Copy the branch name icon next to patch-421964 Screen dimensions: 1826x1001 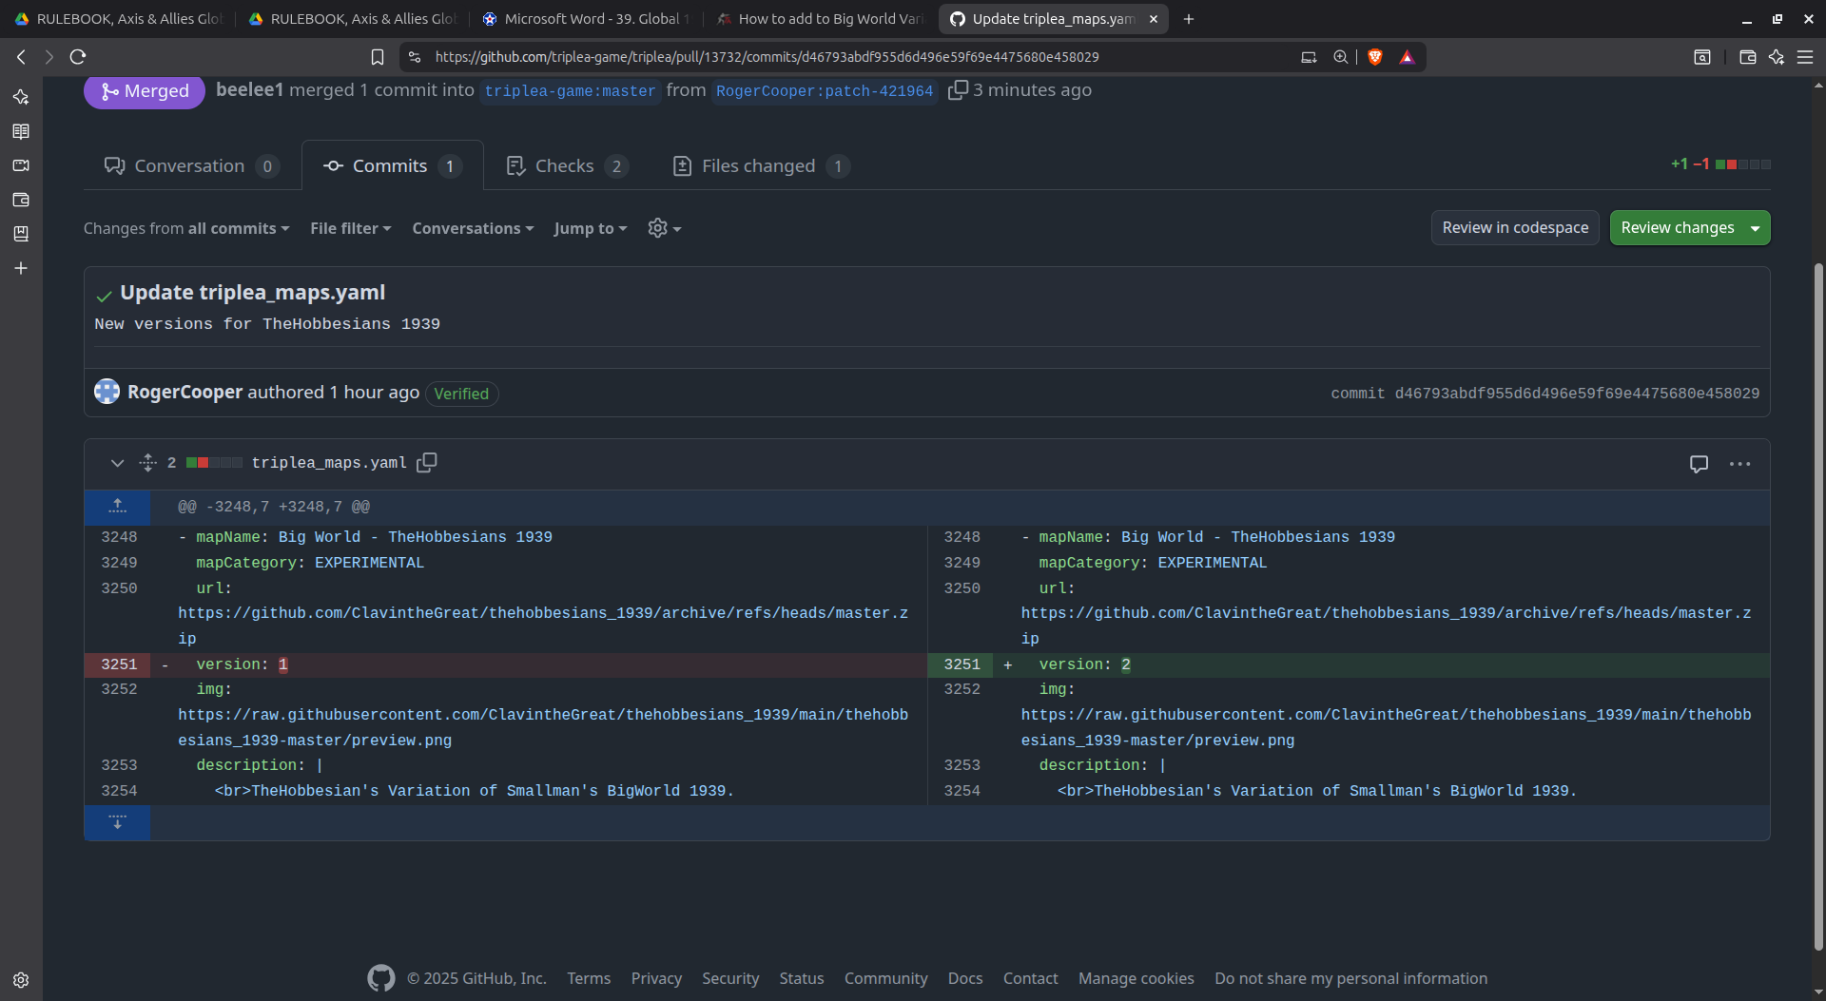pos(958,90)
